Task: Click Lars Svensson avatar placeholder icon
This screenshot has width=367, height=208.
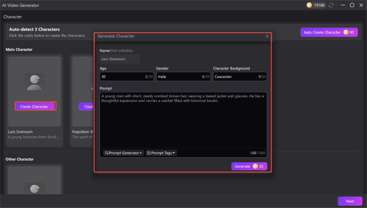Action: click(34, 81)
